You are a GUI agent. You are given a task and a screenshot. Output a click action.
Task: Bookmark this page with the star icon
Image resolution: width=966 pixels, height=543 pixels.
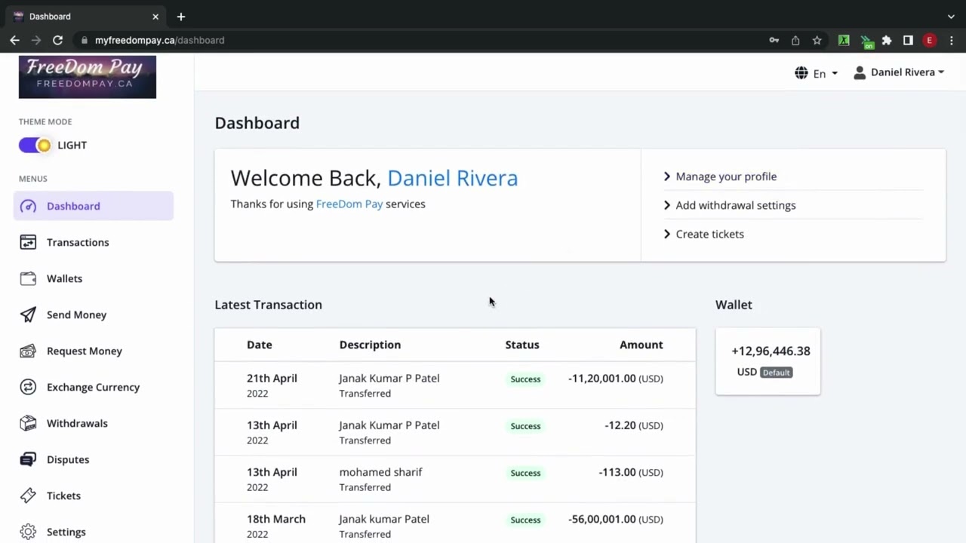tap(817, 40)
